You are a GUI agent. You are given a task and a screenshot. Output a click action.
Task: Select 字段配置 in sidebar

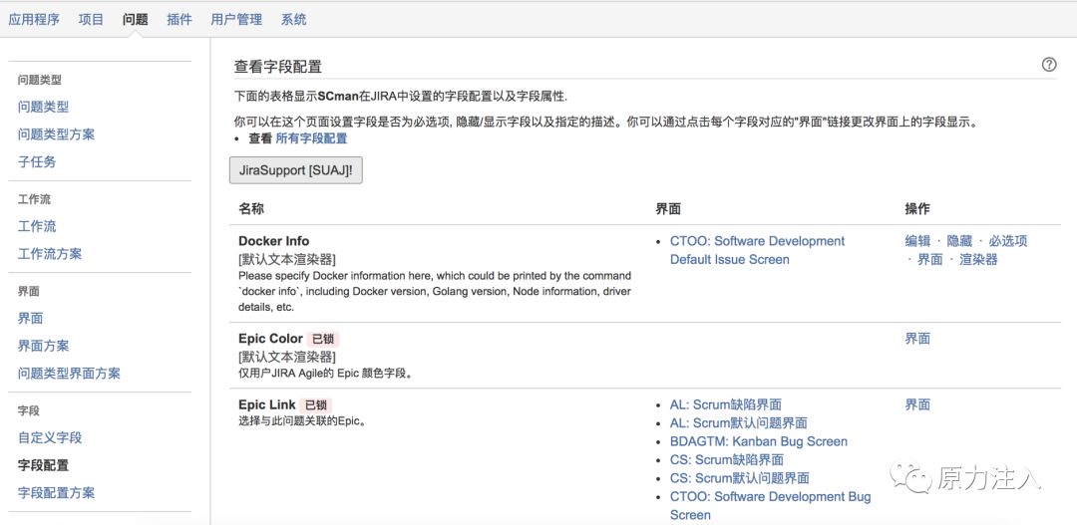pyautogui.click(x=43, y=465)
